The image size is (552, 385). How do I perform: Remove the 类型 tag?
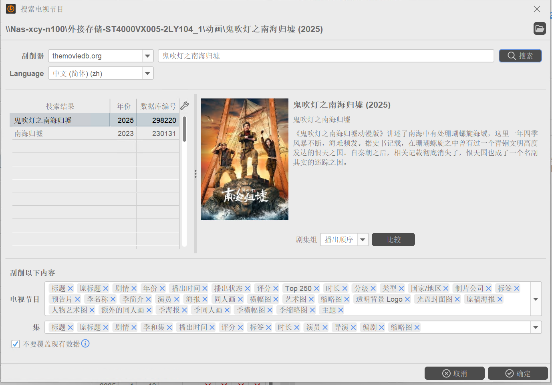click(x=401, y=288)
